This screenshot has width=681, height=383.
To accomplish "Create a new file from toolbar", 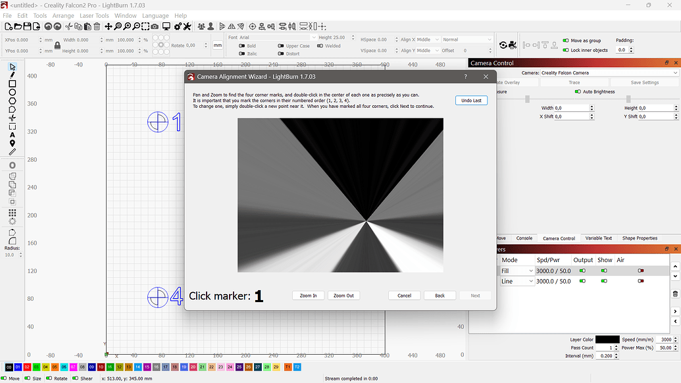I will [9, 26].
